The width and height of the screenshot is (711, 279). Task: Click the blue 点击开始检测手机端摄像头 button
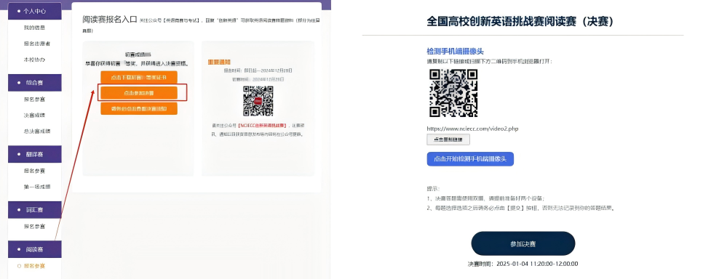(x=470, y=159)
